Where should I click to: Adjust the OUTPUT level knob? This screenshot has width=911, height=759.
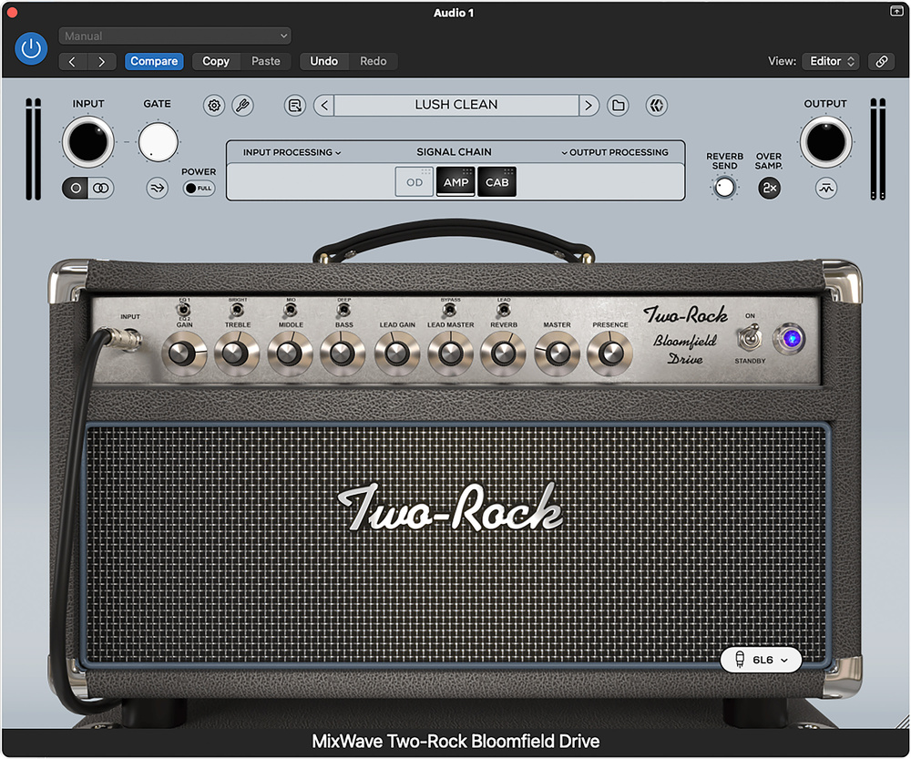click(825, 142)
